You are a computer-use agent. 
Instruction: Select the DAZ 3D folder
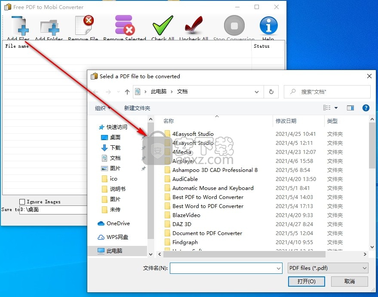[x=182, y=224]
